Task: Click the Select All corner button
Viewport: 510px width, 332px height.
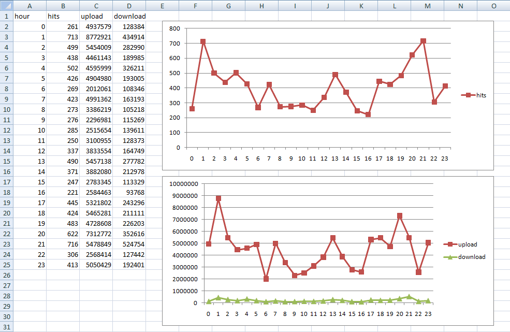Action: pyautogui.click(x=6, y=6)
